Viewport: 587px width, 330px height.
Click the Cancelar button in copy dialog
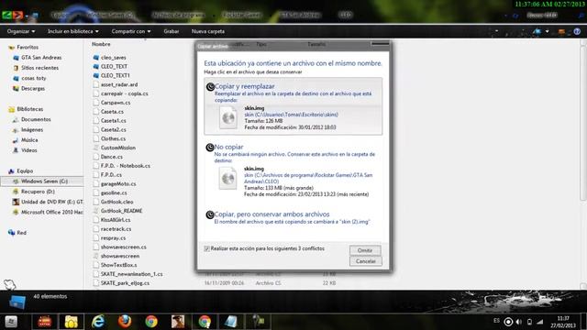click(x=366, y=261)
